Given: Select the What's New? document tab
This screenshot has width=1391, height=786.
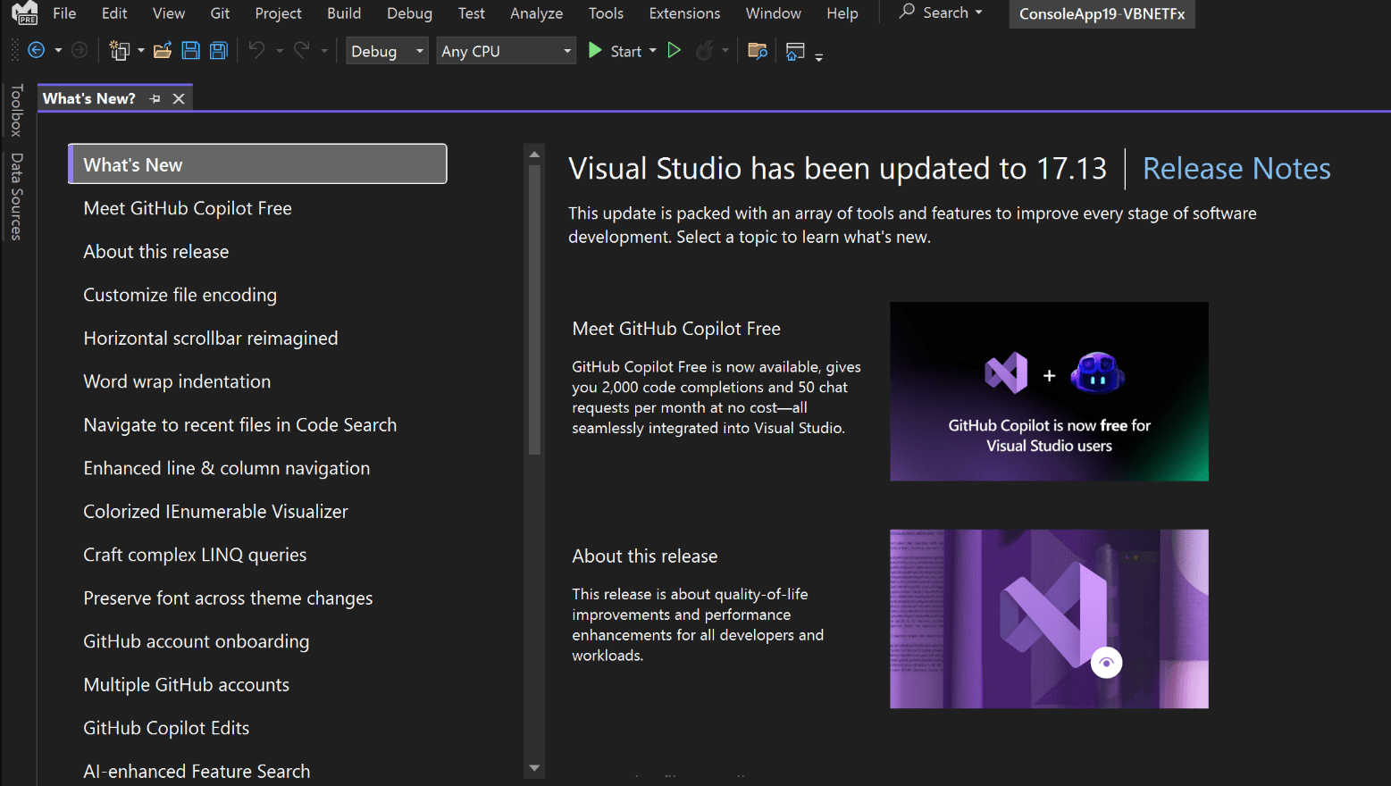Looking at the screenshot, I should point(89,98).
